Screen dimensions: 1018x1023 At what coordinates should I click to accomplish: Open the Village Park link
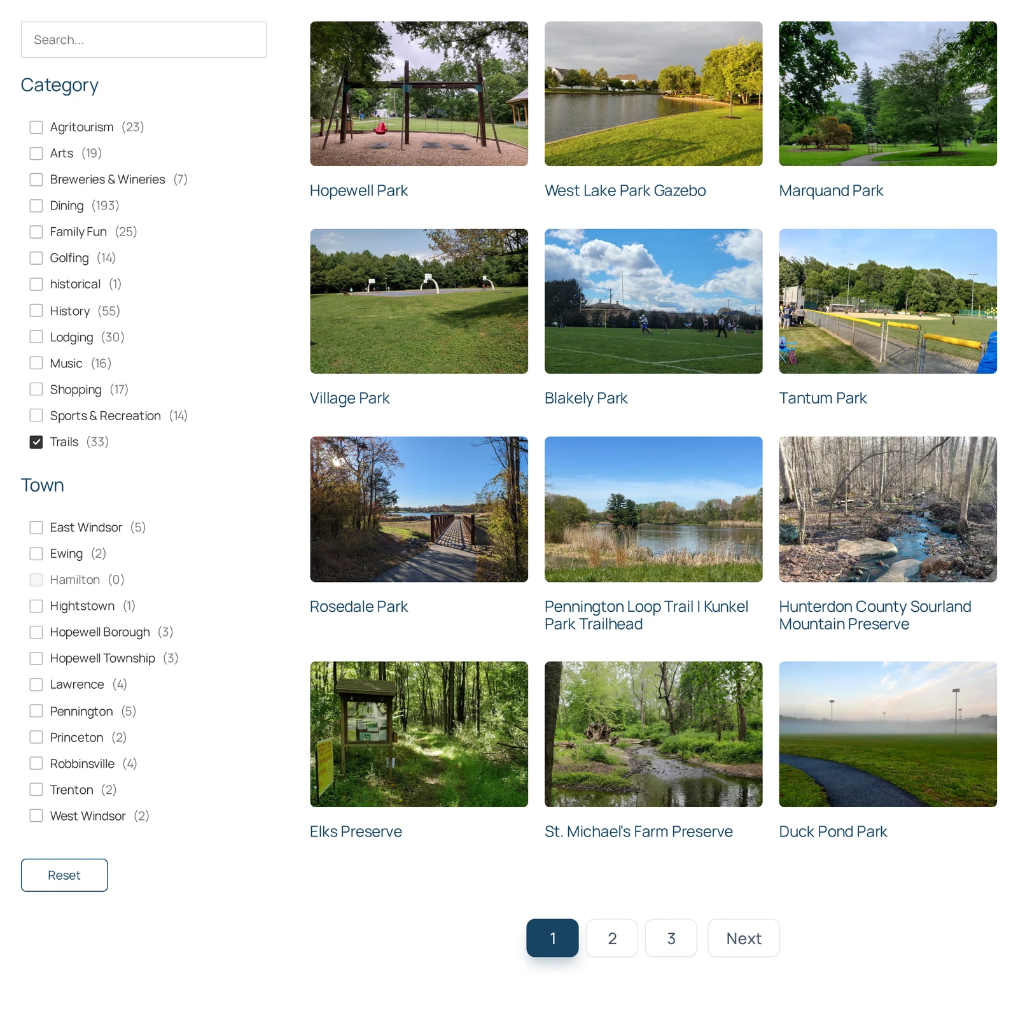[x=350, y=399]
